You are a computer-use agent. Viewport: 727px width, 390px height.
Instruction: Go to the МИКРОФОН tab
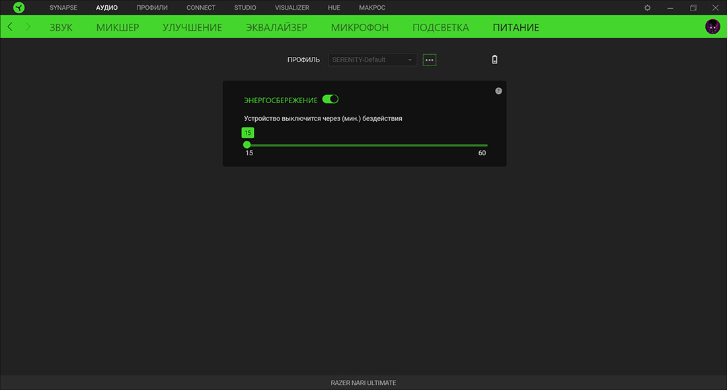coord(360,28)
